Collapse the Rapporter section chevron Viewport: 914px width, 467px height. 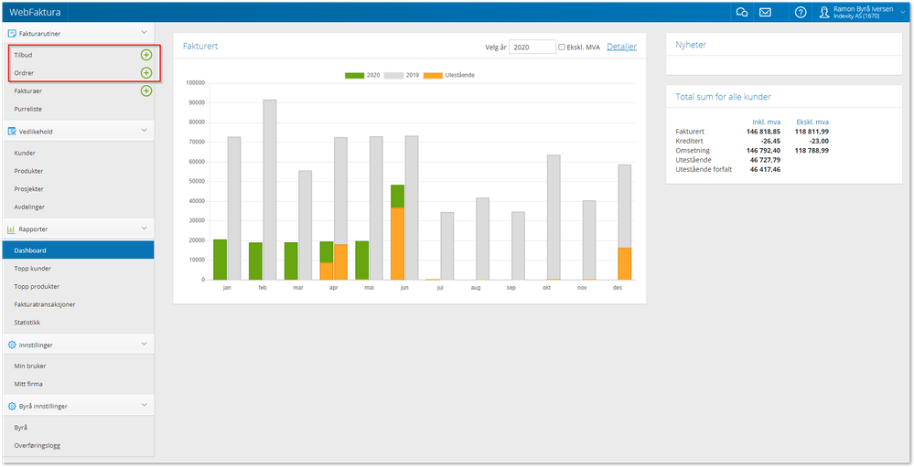pos(145,228)
